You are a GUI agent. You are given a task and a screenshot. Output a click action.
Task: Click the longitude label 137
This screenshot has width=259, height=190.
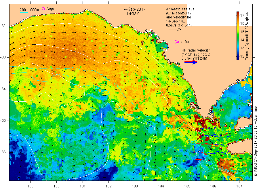[239, 186]
